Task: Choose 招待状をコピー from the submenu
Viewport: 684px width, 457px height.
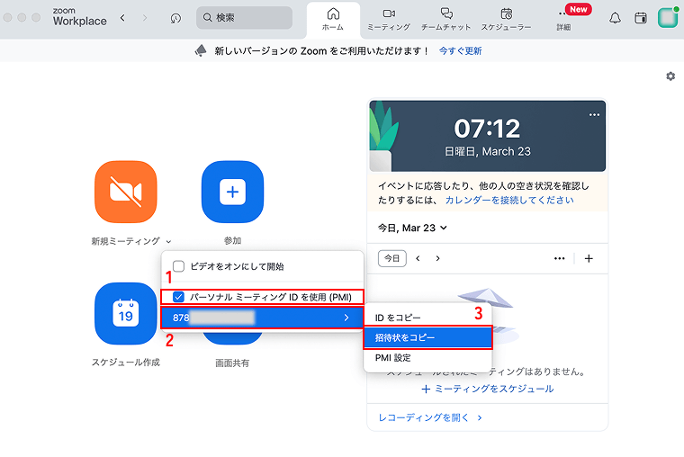Action: pyautogui.click(x=427, y=337)
